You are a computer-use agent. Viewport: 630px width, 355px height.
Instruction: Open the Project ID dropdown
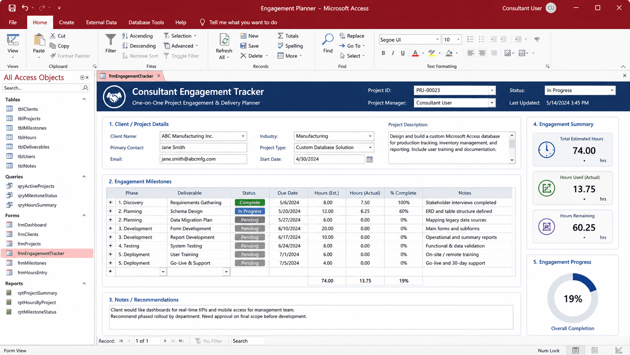coord(492,91)
